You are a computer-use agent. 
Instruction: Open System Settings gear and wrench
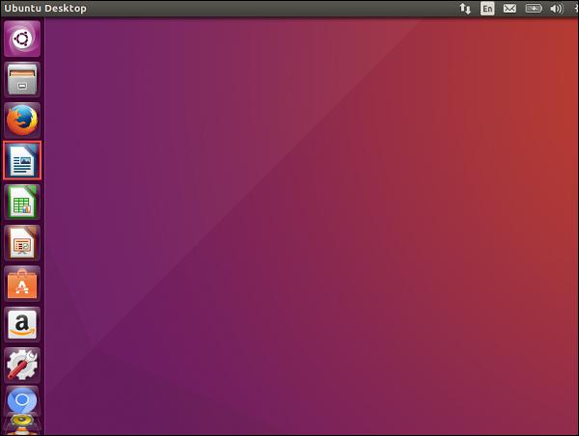pyautogui.click(x=22, y=365)
